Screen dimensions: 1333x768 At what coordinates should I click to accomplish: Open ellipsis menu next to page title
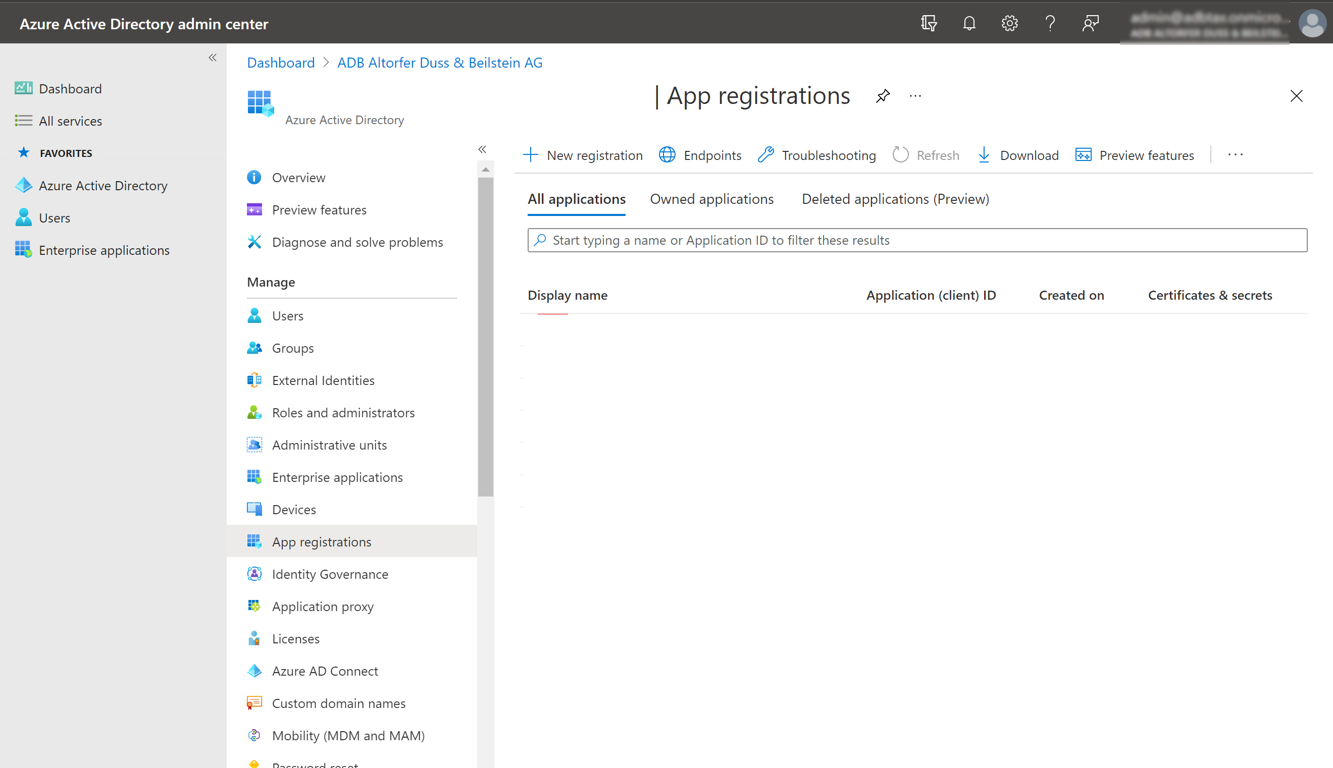915,96
